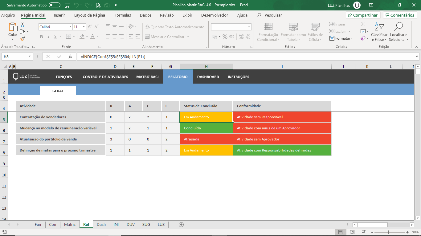421x236 pixels.
Task: Click the Compartilhar button
Action: click(363, 15)
